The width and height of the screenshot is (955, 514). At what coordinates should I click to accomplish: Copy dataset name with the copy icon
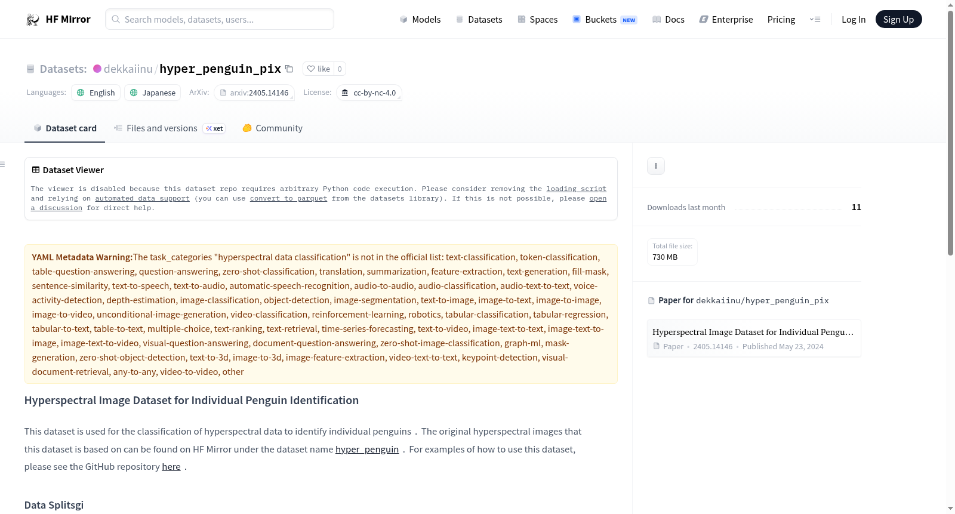click(x=289, y=69)
